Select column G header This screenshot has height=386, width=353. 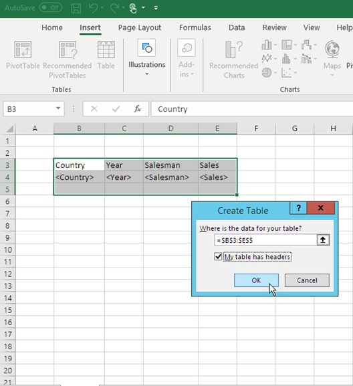pos(294,128)
